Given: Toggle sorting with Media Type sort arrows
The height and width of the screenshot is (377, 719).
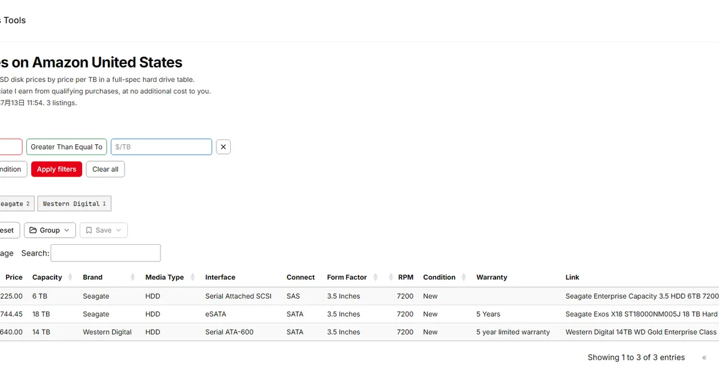Looking at the screenshot, I should click(192, 277).
